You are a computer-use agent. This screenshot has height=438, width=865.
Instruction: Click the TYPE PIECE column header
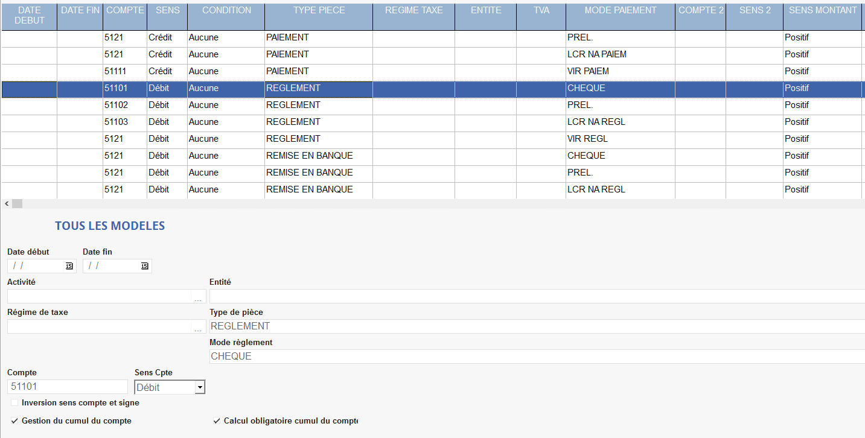click(x=318, y=10)
